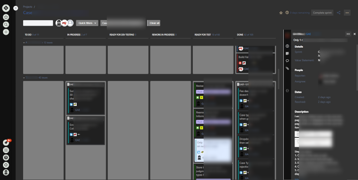This screenshot has height=180, width=358.
Task: Click the Clear all filters button
Action: click(x=154, y=23)
